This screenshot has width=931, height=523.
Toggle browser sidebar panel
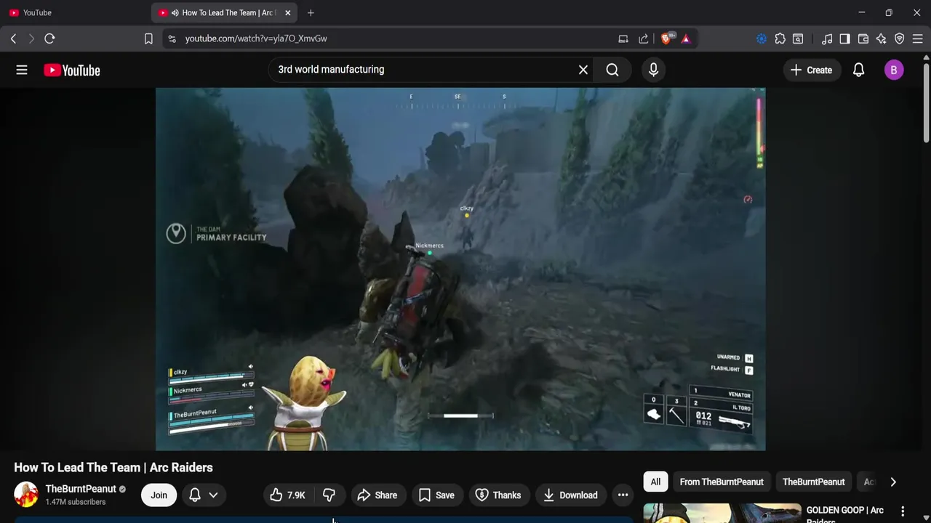point(844,38)
